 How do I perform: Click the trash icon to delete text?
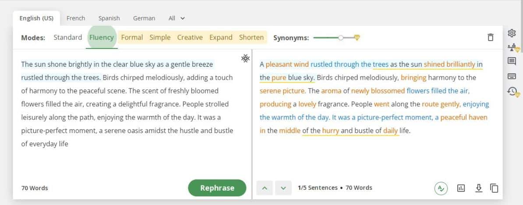[x=490, y=37]
